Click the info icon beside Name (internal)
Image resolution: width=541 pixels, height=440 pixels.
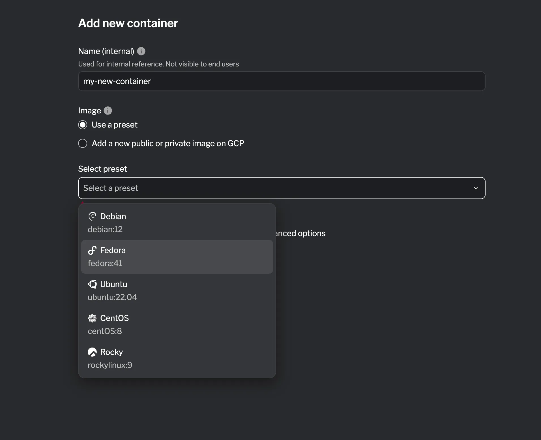click(x=141, y=51)
